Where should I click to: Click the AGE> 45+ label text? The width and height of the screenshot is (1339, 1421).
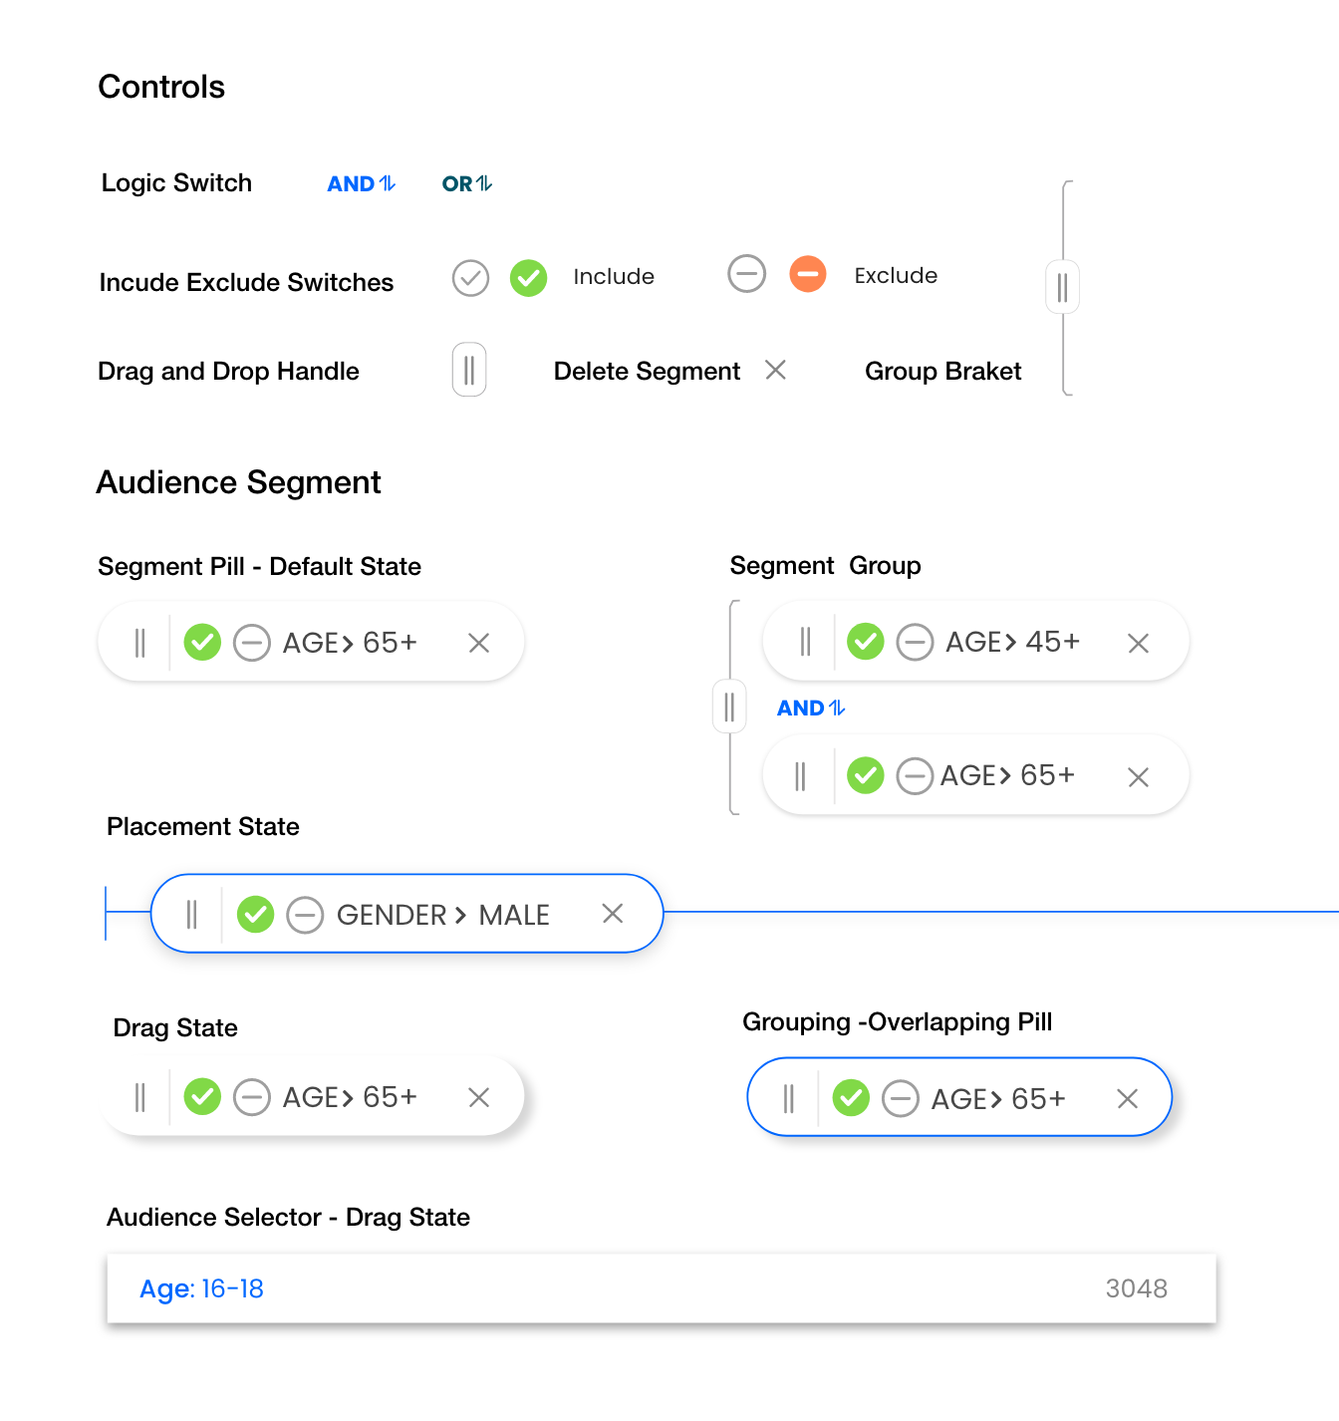pos(1012,642)
